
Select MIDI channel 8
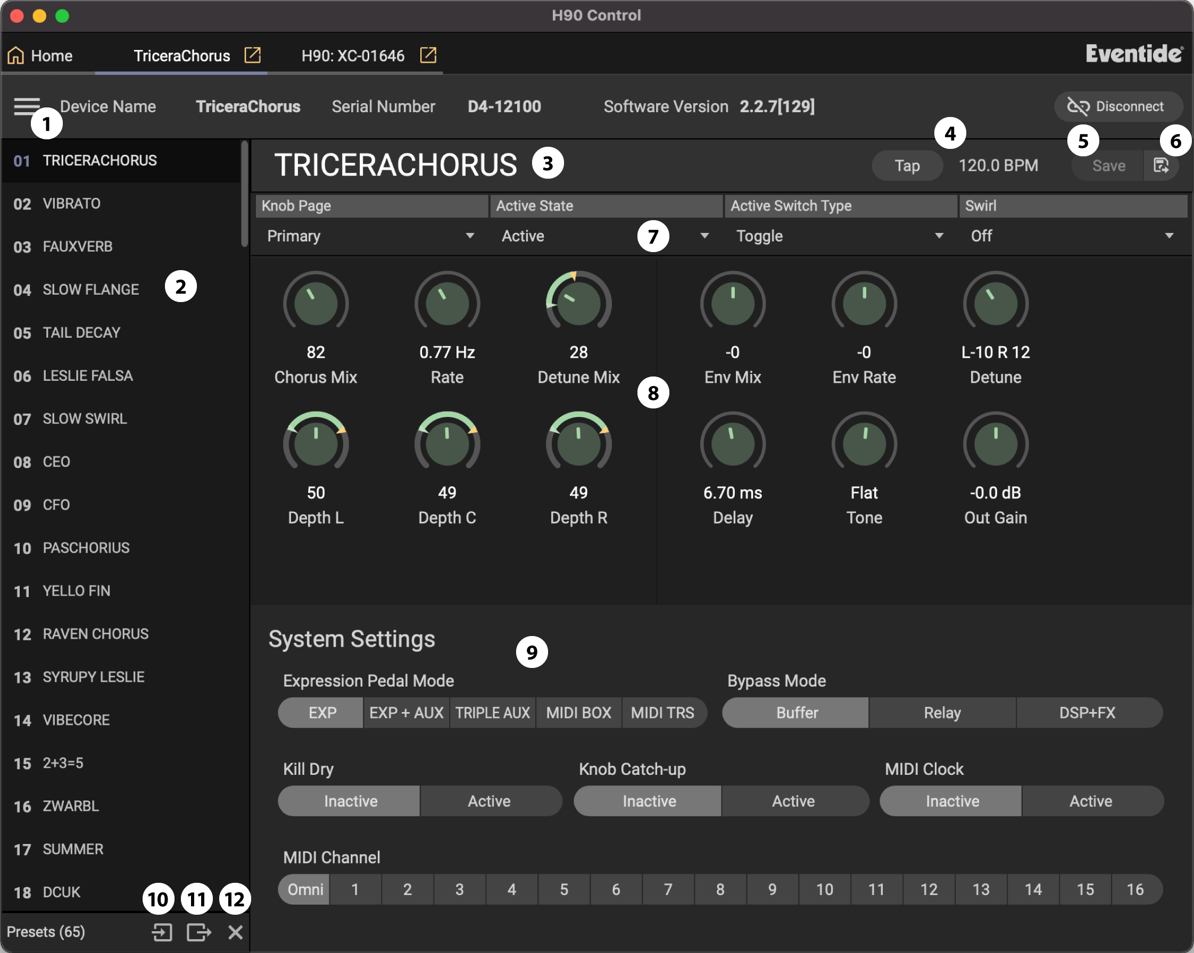tap(720, 890)
